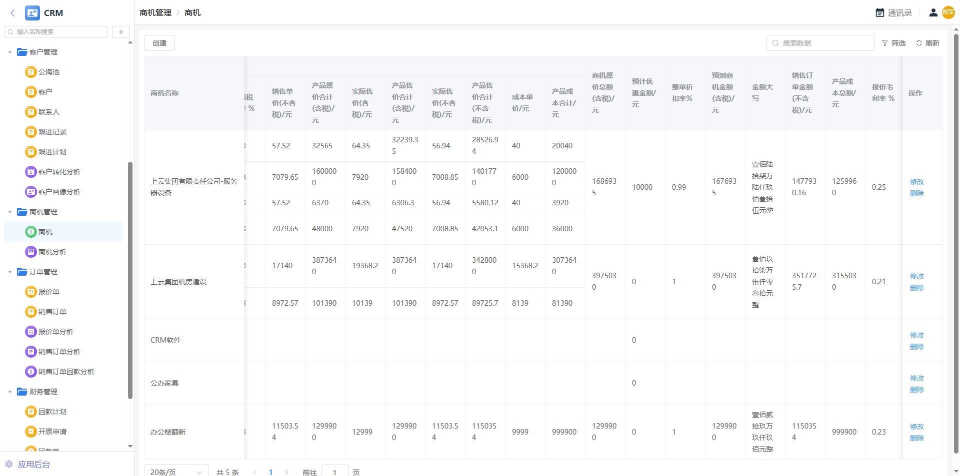Click the 创建 button
The width and height of the screenshot is (960, 476).
click(x=159, y=43)
